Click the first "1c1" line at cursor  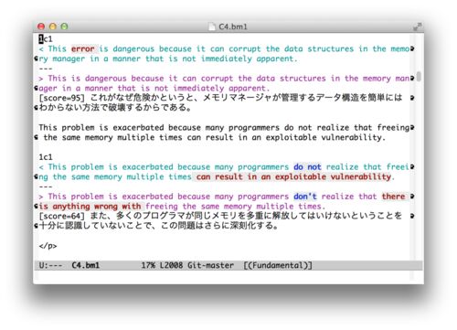coord(46,39)
